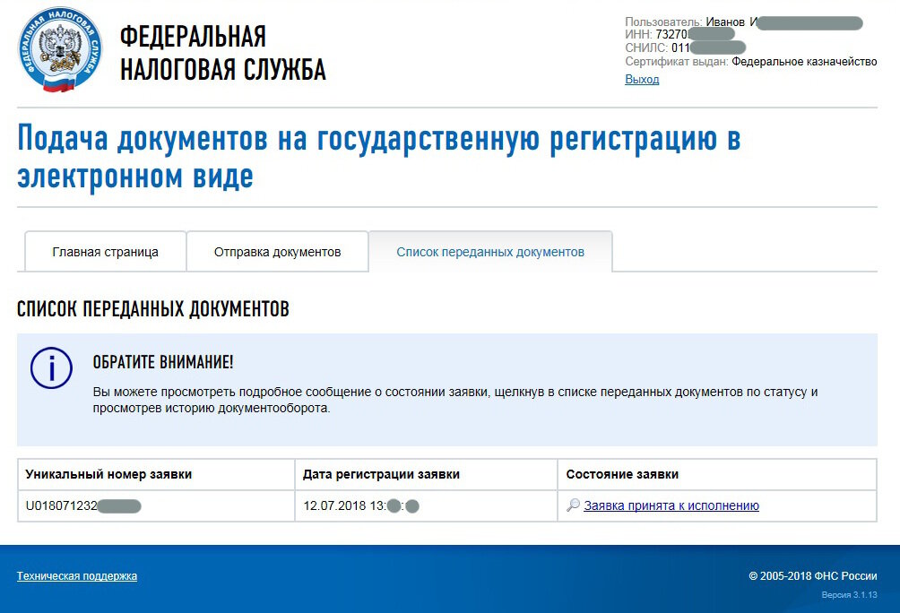Click the magnifier icon beside request status
The image size is (900, 613).
coord(573,505)
